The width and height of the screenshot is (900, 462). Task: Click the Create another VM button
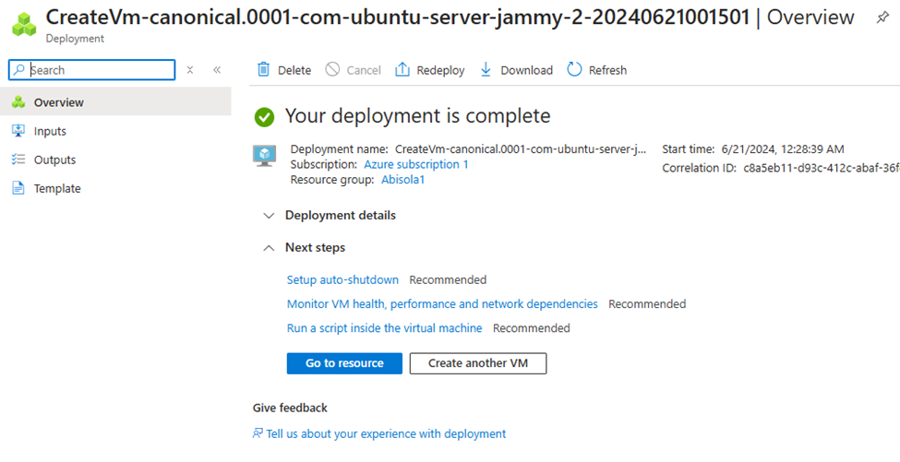[477, 363]
